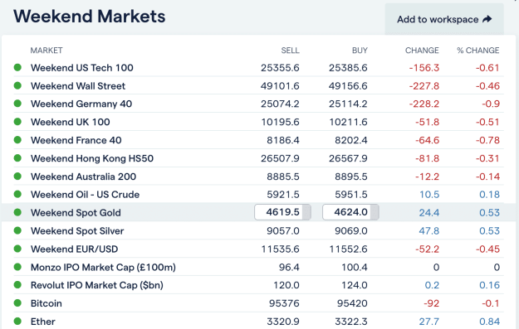Click Weekend US Tech 100 sell price 25355.6
The height and width of the screenshot is (329, 519).
click(280, 68)
